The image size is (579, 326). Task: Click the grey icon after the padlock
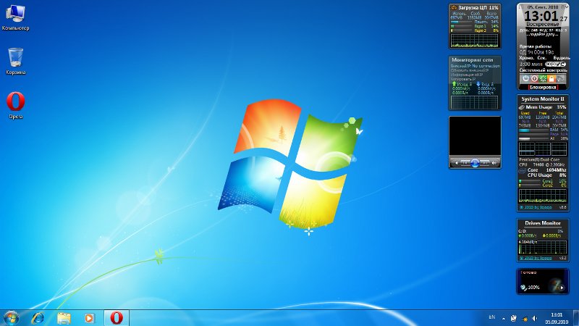coord(560,78)
